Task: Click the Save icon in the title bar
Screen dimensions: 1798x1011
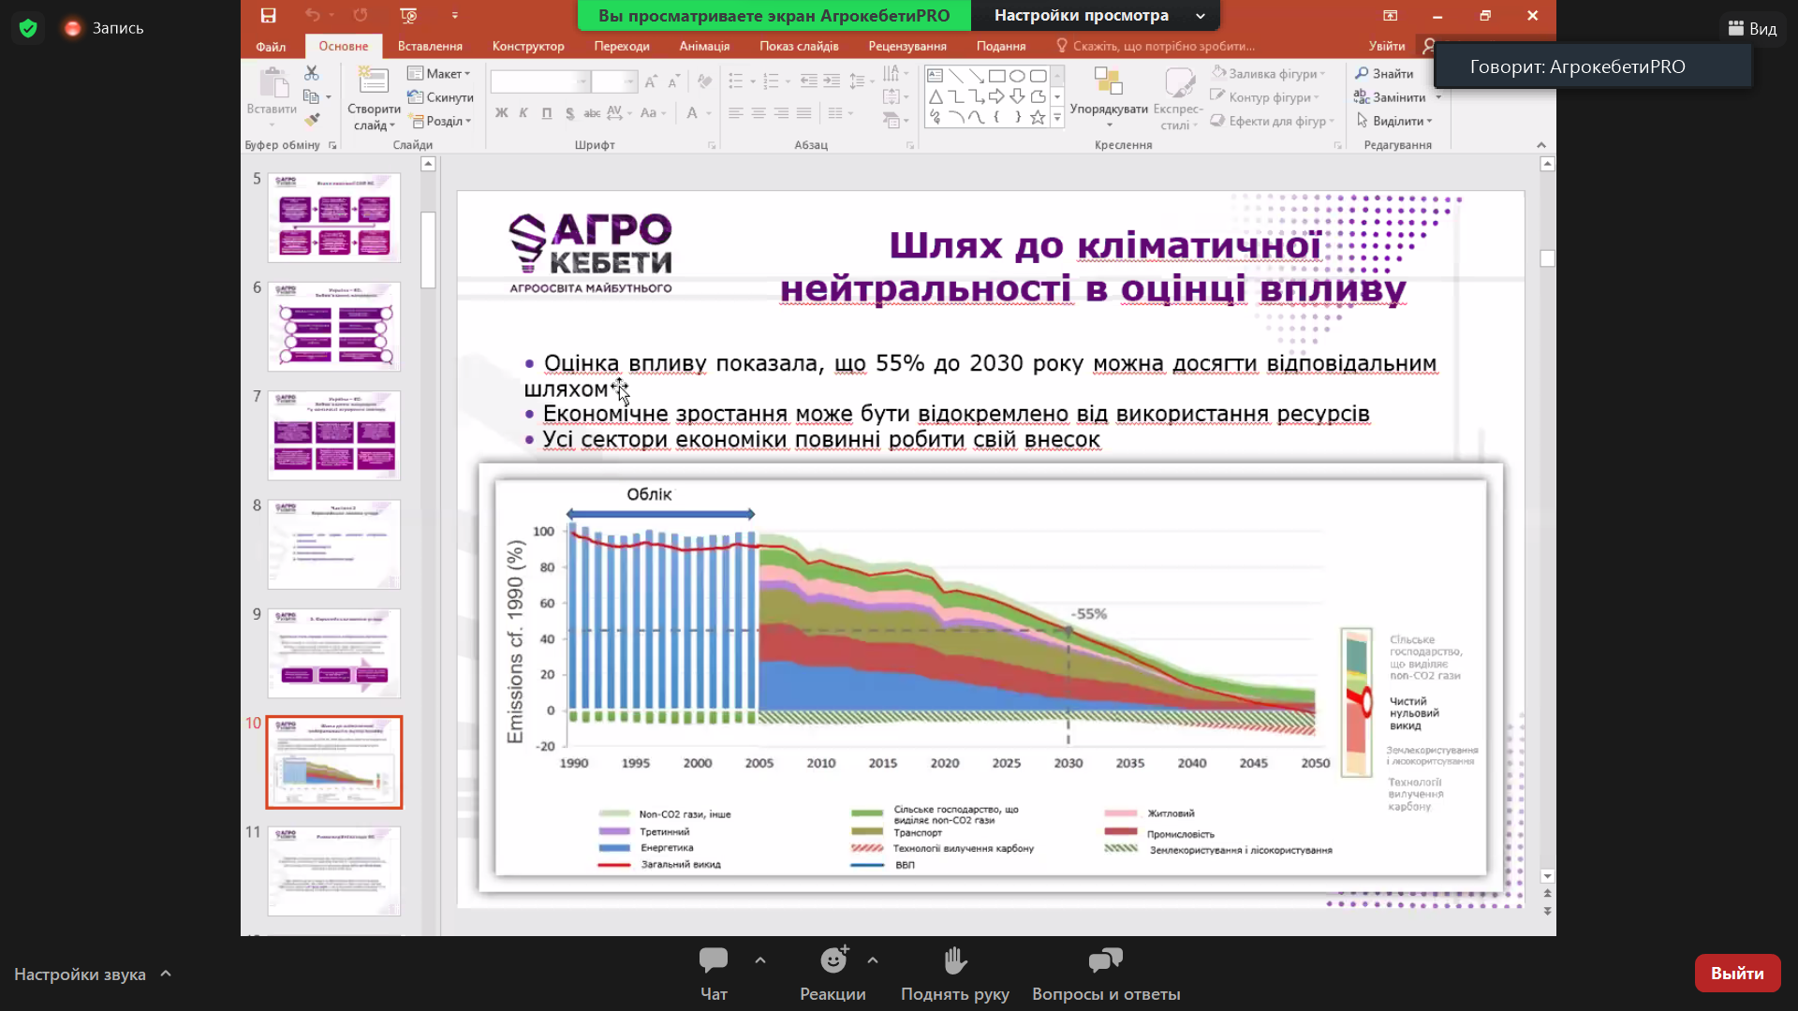Action: click(x=268, y=16)
